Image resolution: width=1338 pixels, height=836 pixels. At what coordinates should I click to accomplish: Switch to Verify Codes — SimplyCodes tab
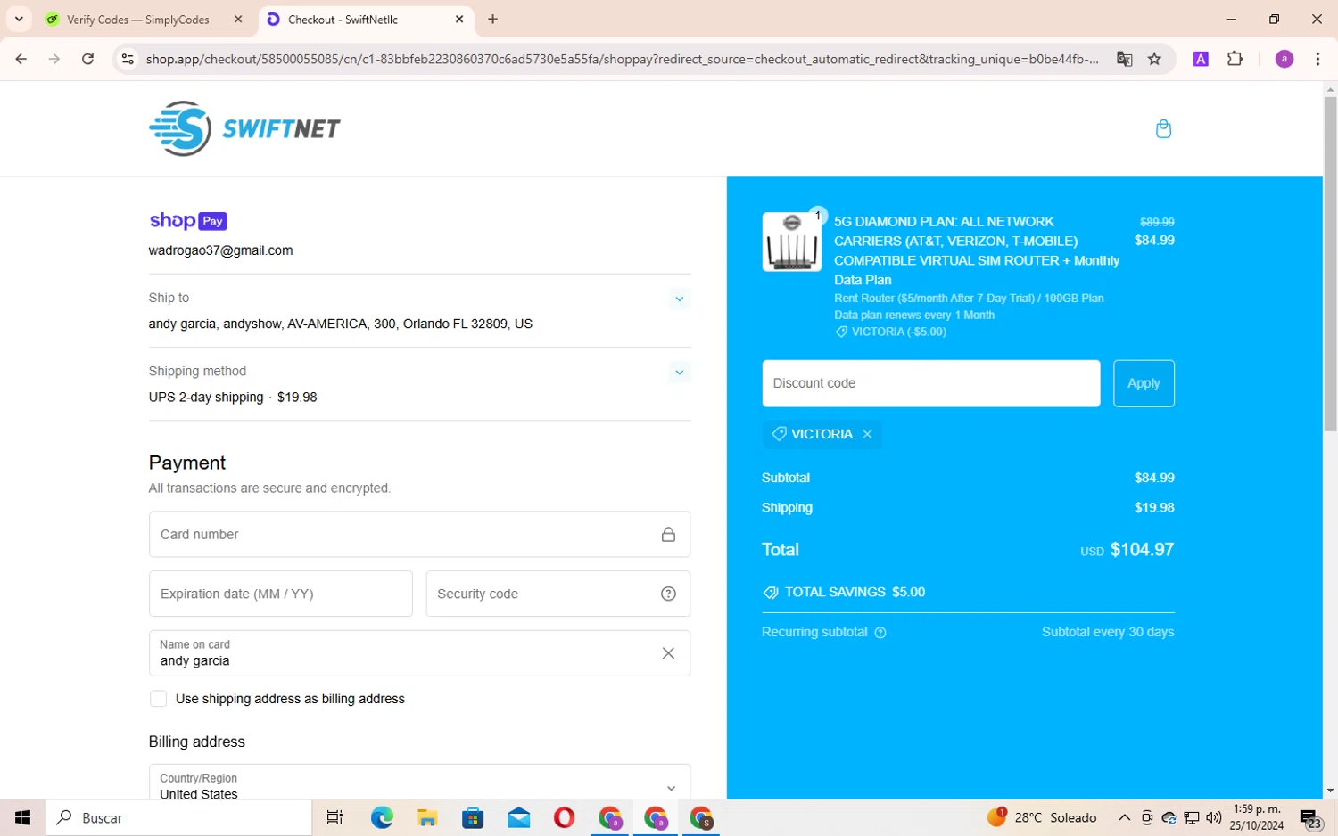pos(138,19)
